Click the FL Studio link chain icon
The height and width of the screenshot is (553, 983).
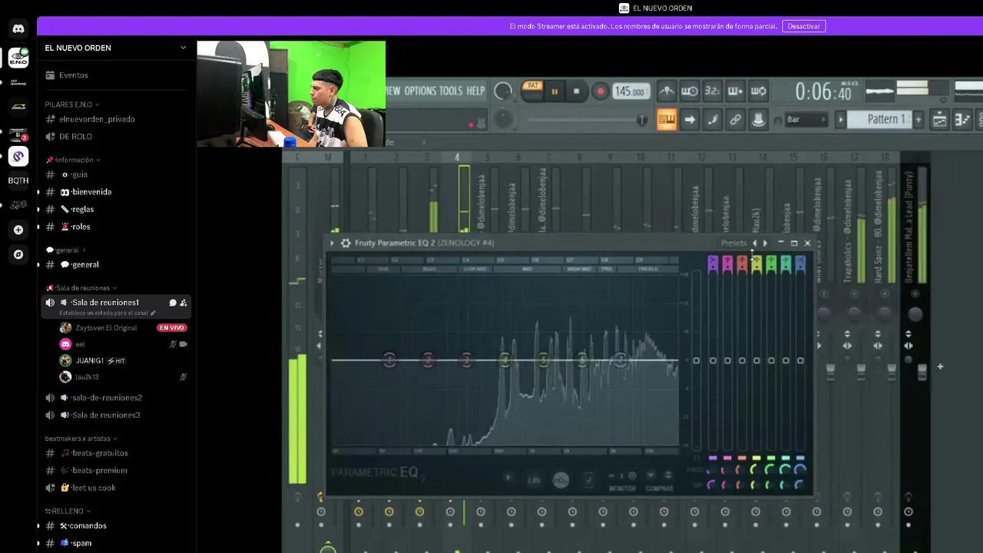(x=736, y=119)
